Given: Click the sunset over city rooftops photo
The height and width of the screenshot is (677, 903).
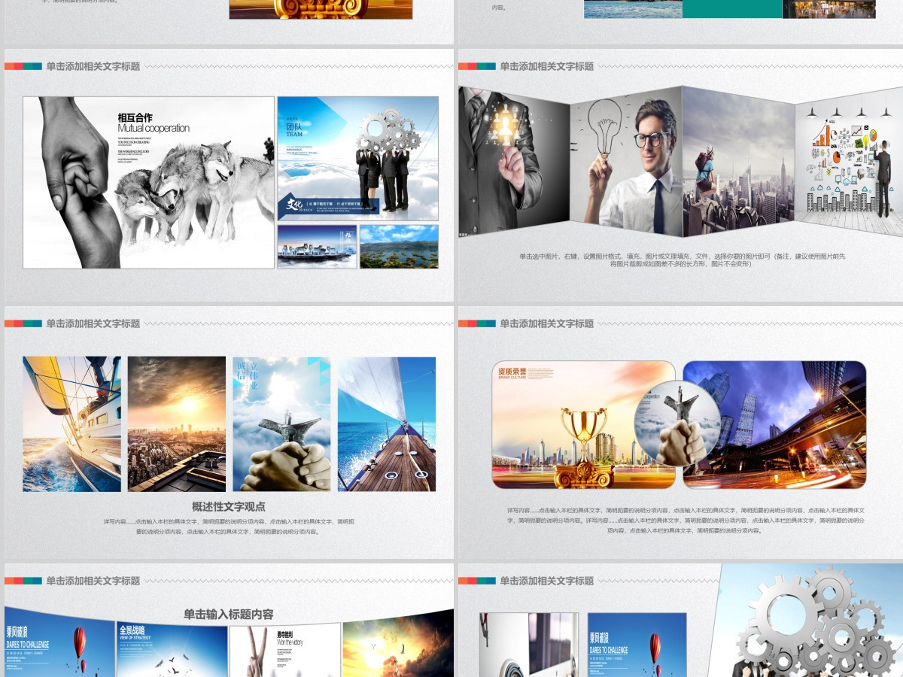Looking at the screenshot, I should point(177,424).
